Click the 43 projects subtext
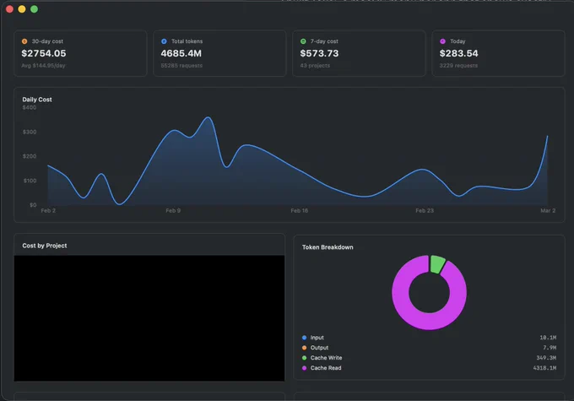The width and height of the screenshot is (574, 401). click(x=315, y=66)
